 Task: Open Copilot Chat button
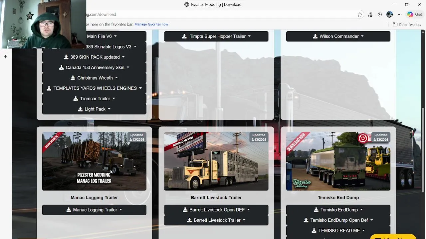click(x=415, y=15)
